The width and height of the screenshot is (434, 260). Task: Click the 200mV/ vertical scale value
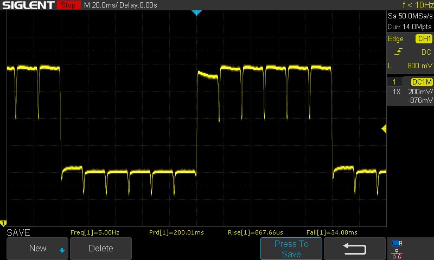[420, 92]
